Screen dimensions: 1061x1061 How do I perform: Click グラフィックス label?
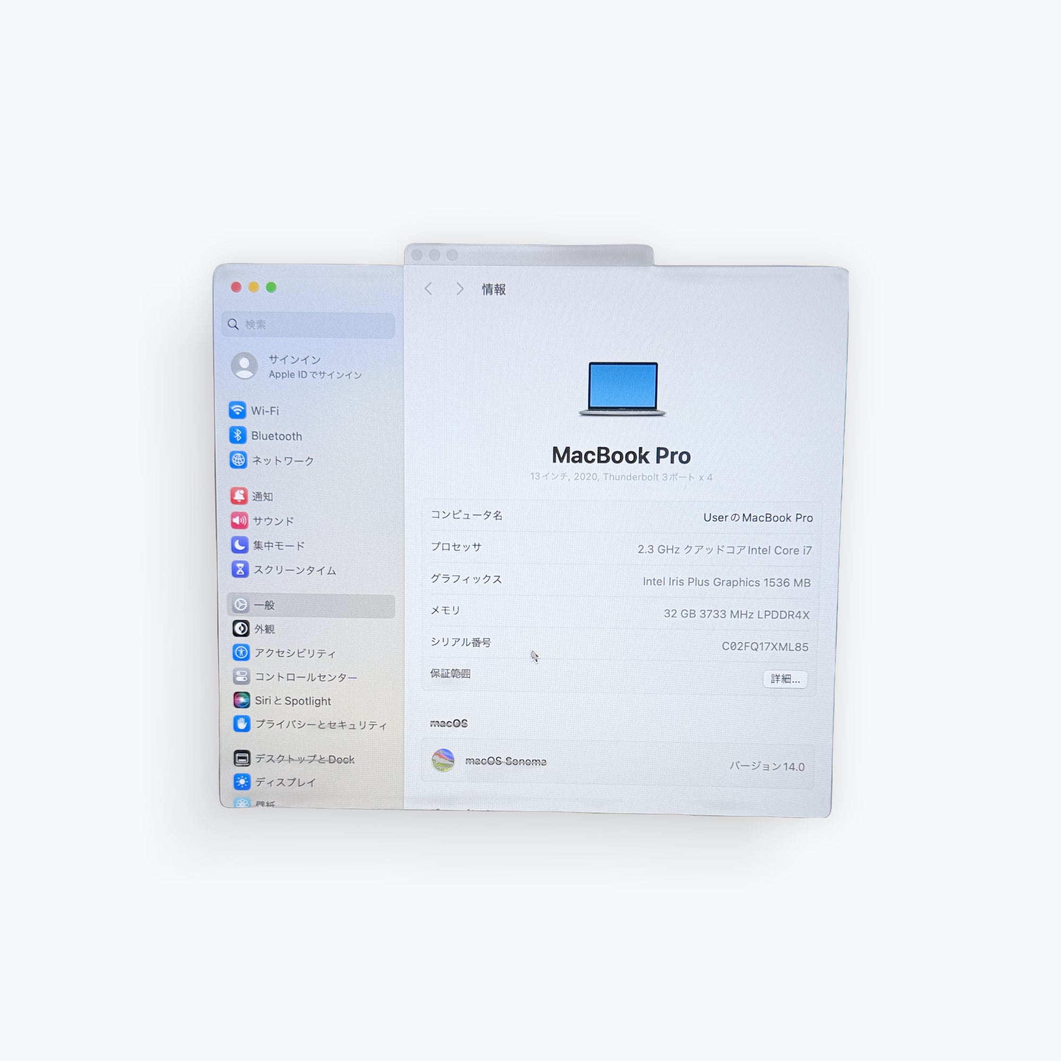tap(466, 579)
